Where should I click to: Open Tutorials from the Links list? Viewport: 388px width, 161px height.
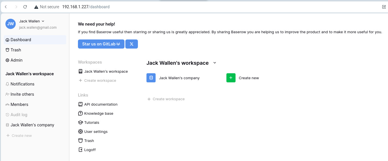91,122
